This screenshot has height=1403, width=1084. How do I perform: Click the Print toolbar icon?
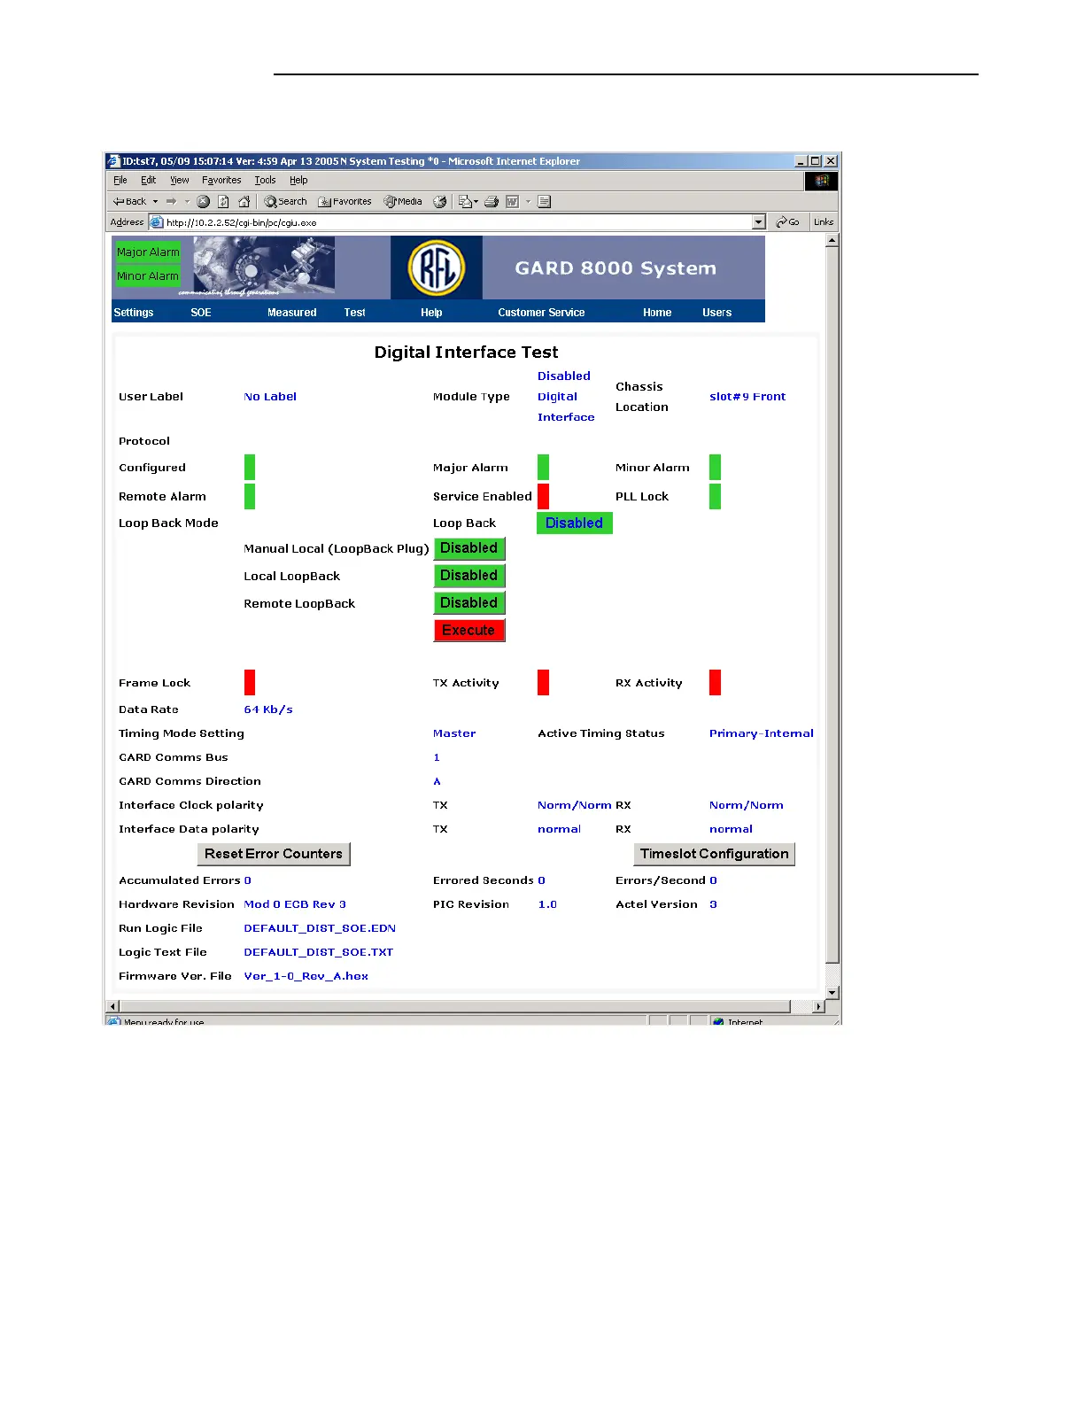(492, 202)
